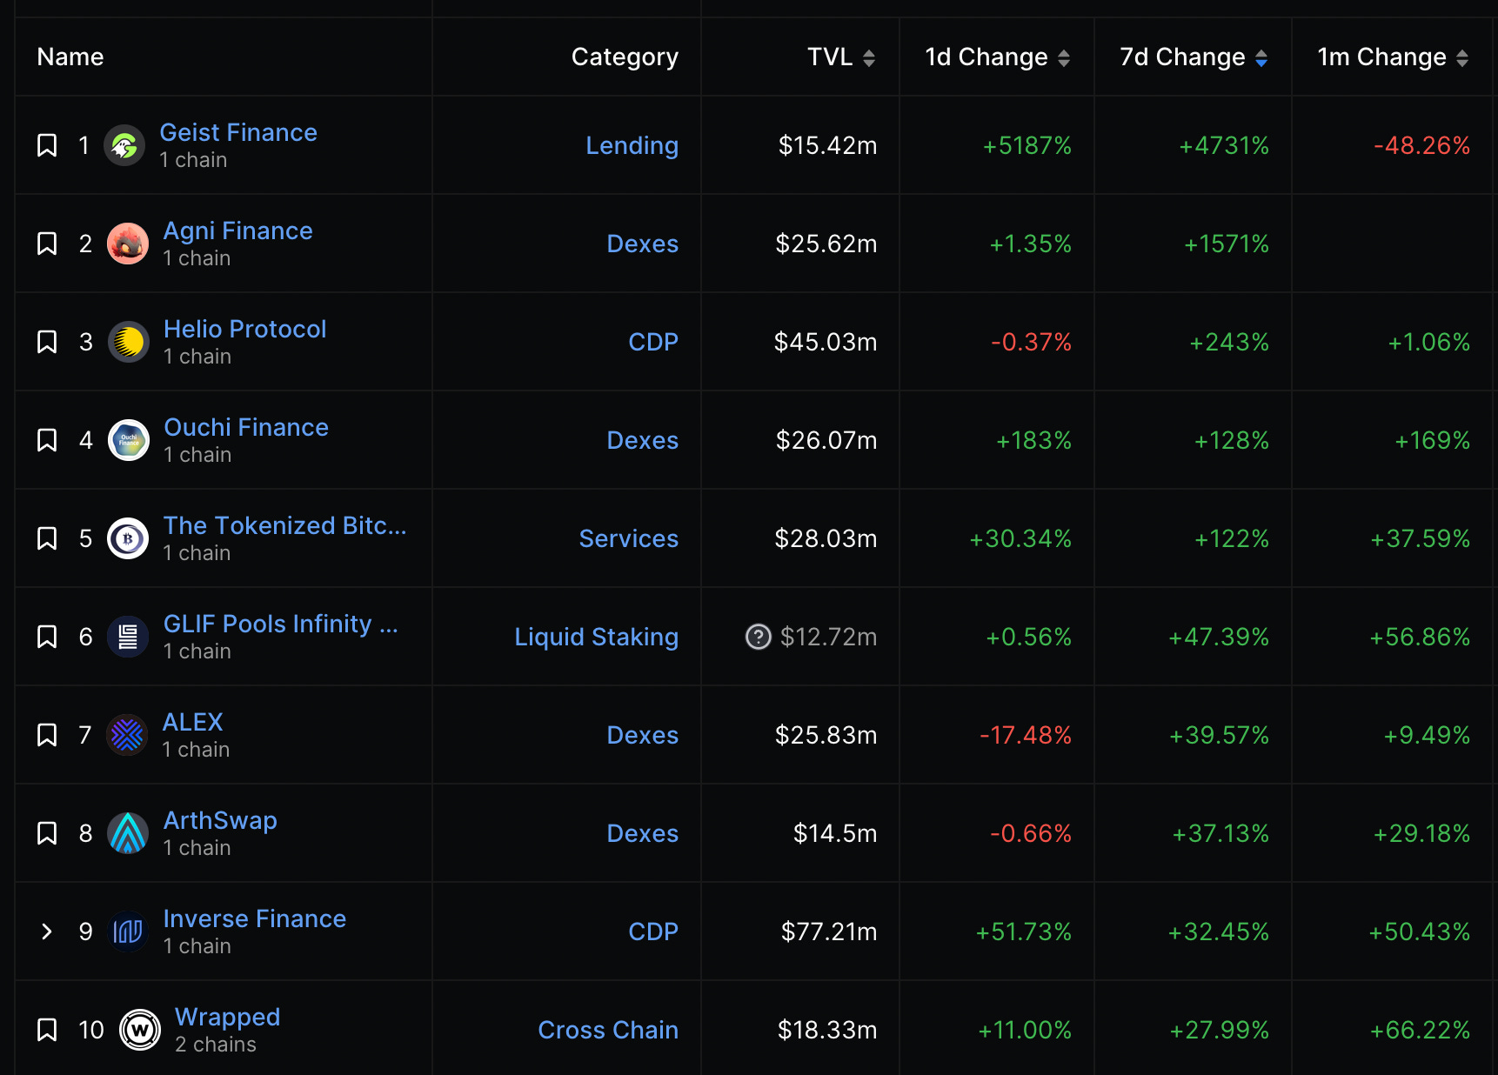This screenshot has width=1498, height=1075.
Task: Select the -17.48% value in ALEX row
Action: pyautogui.click(x=1026, y=735)
